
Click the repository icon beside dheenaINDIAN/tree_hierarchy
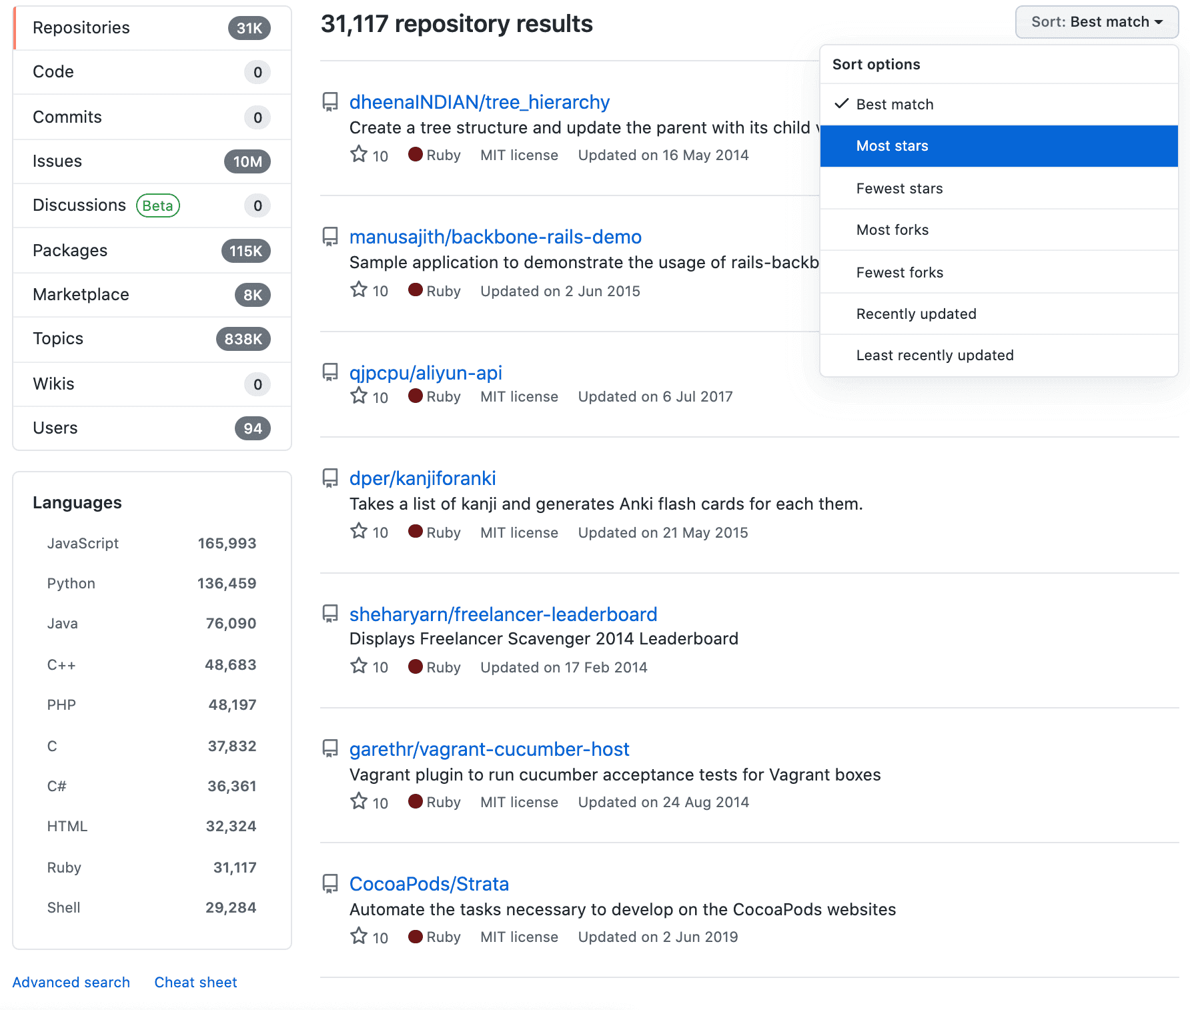330,101
